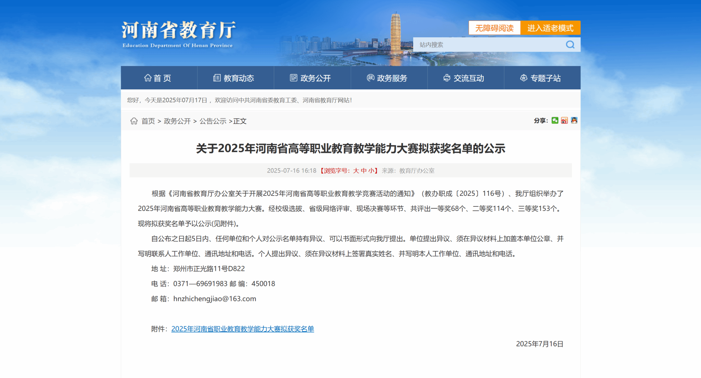Image resolution: width=701 pixels, height=378 pixels.
Task: Open the 政务公开 navigation menu
Action: [311, 78]
